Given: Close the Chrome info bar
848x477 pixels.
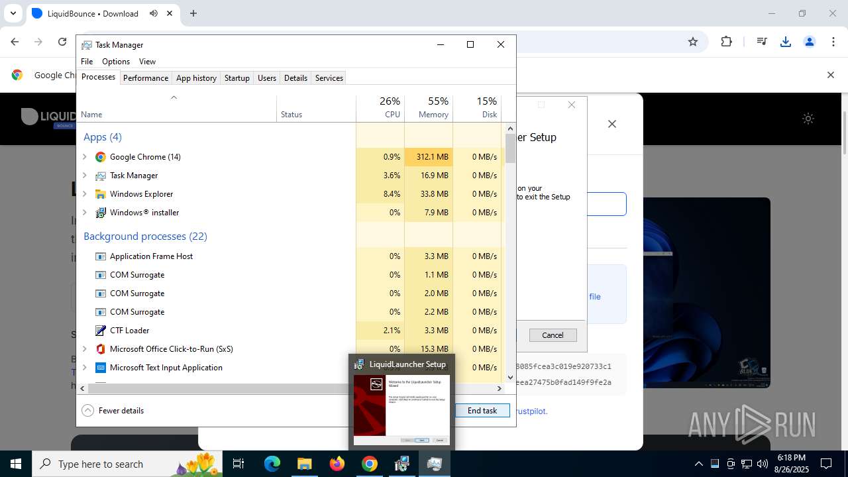Looking at the screenshot, I should pyautogui.click(x=830, y=75).
